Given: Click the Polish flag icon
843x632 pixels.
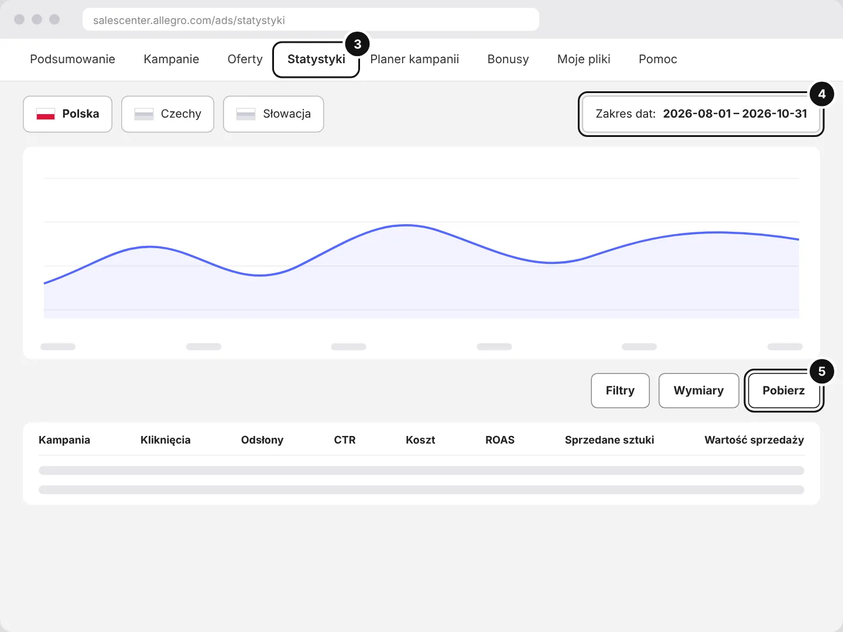Looking at the screenshot, I should click(46, 114).
